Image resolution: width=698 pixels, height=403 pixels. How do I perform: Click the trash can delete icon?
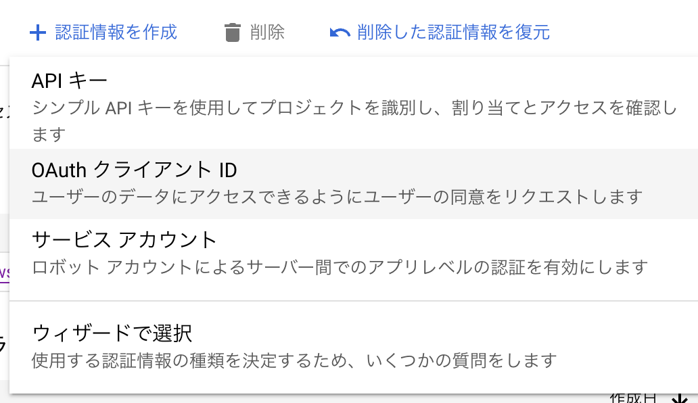pos(233,32)
